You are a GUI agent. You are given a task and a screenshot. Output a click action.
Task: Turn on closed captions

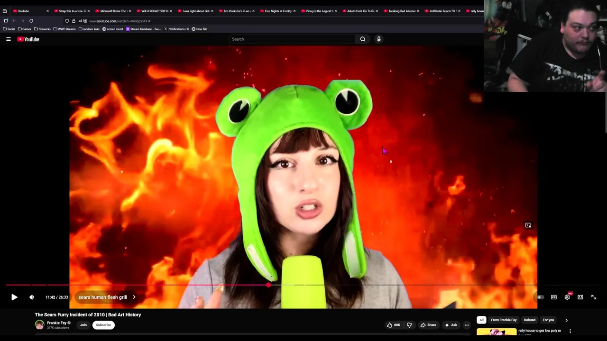(554, 297)
